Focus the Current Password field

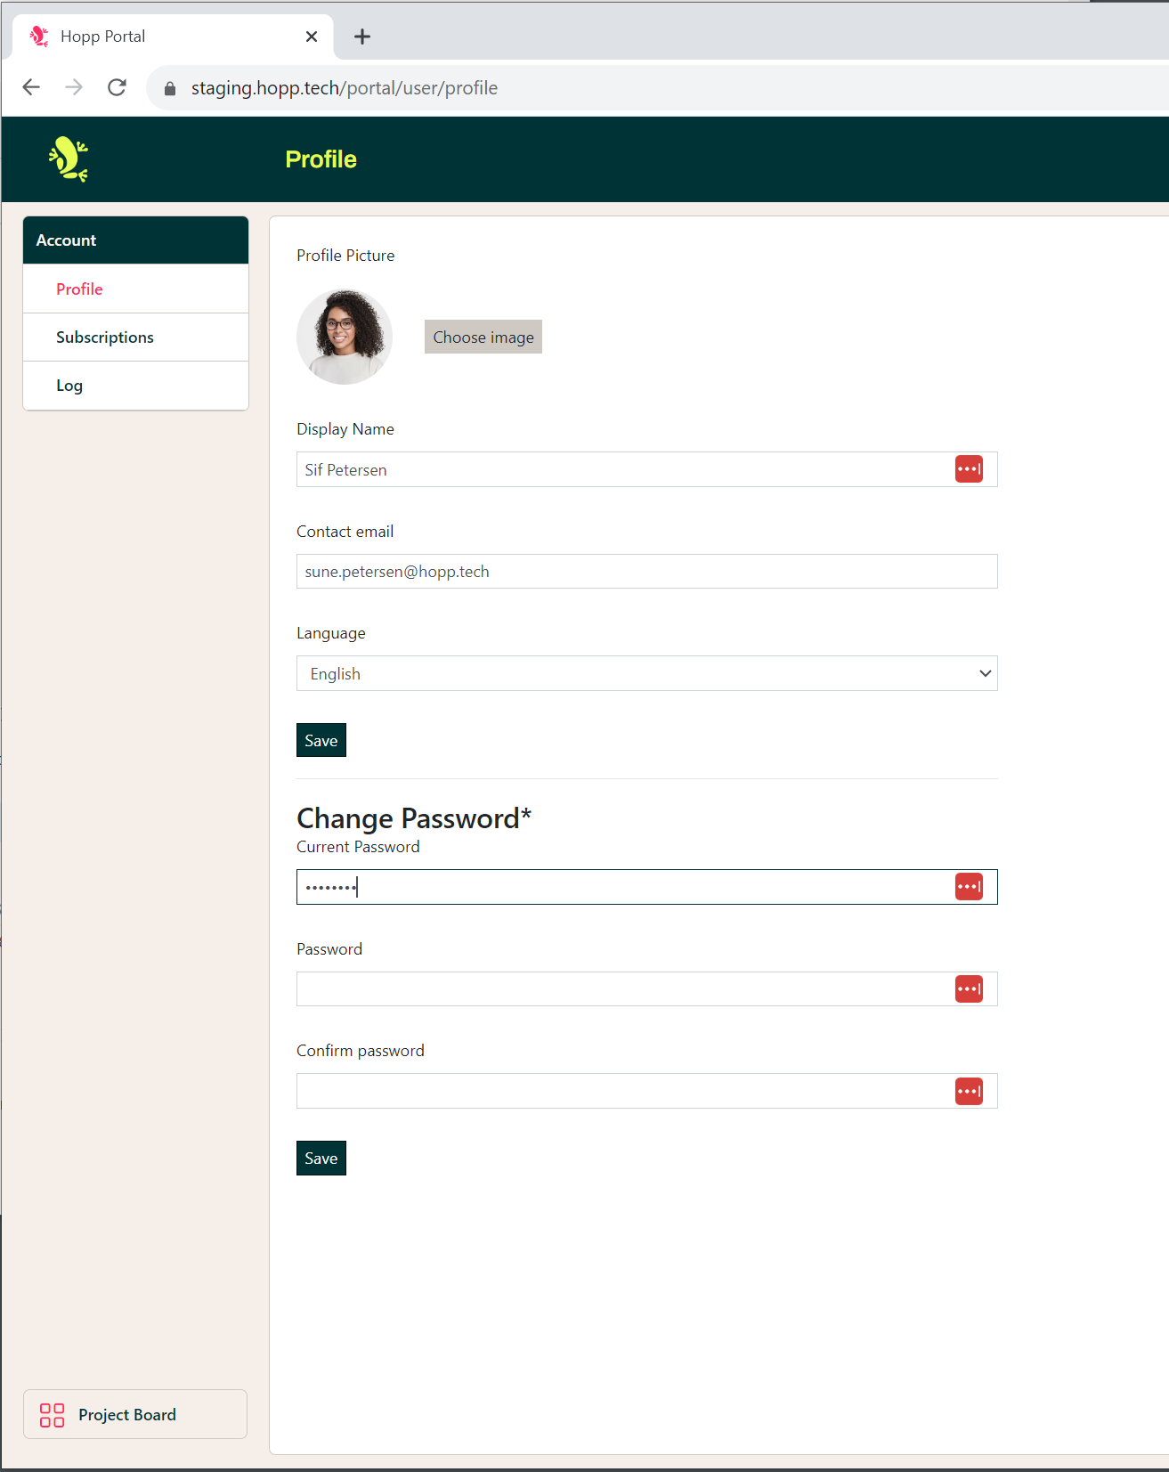point(647,887)
